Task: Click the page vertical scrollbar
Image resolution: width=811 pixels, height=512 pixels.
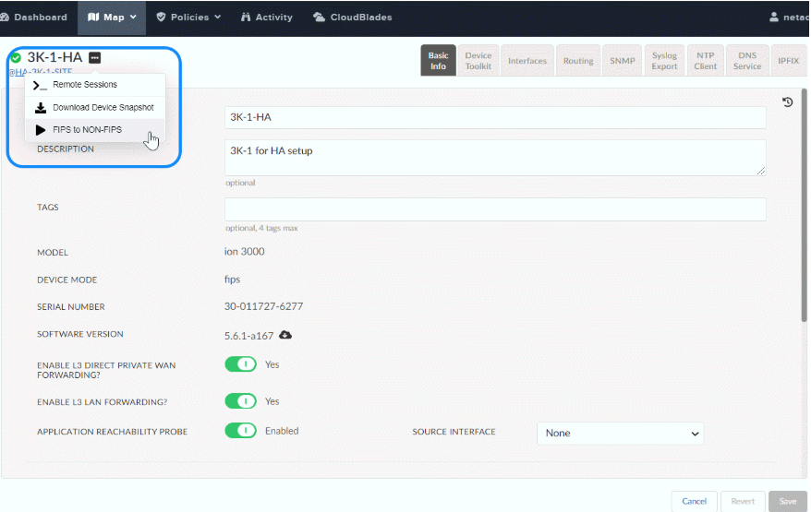Action: 805,231
